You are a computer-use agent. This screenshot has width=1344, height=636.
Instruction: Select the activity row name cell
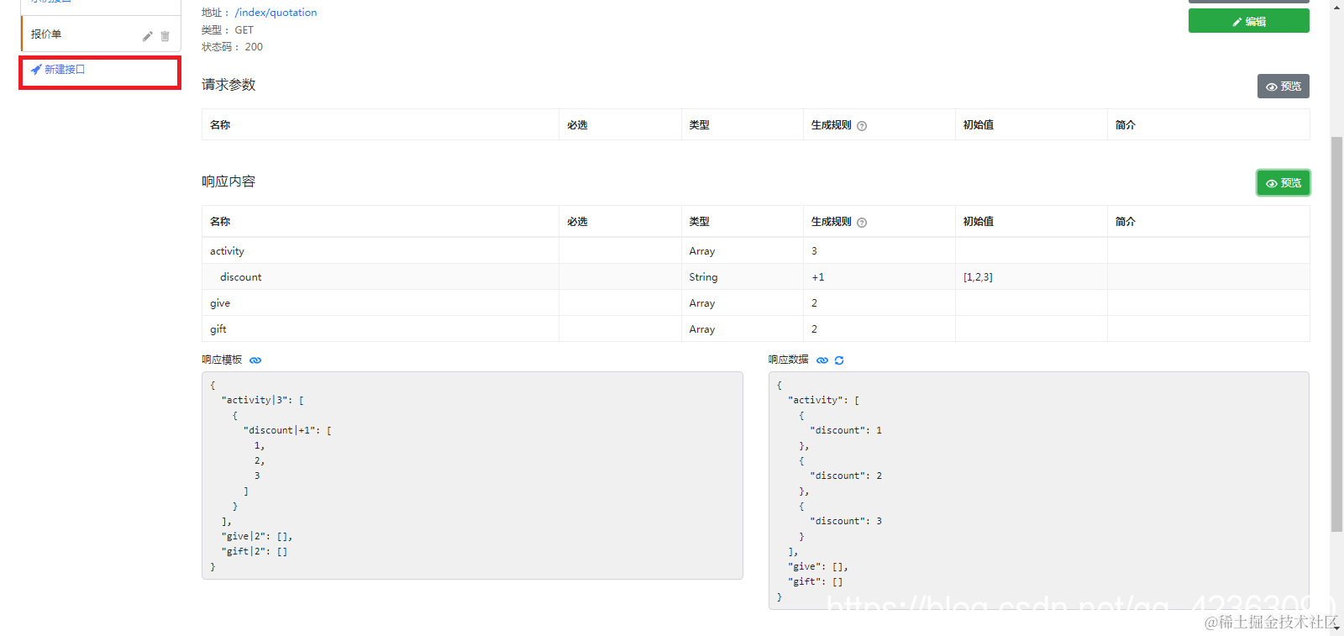pyautogui.click(x=381, y=251)
